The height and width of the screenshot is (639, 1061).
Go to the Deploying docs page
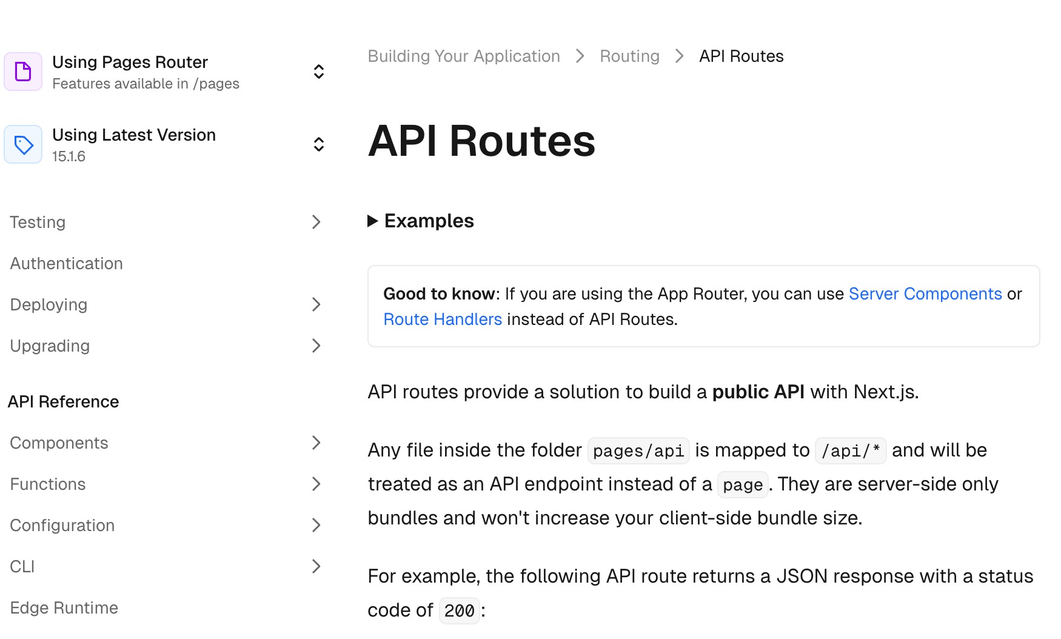pos(49,304)
